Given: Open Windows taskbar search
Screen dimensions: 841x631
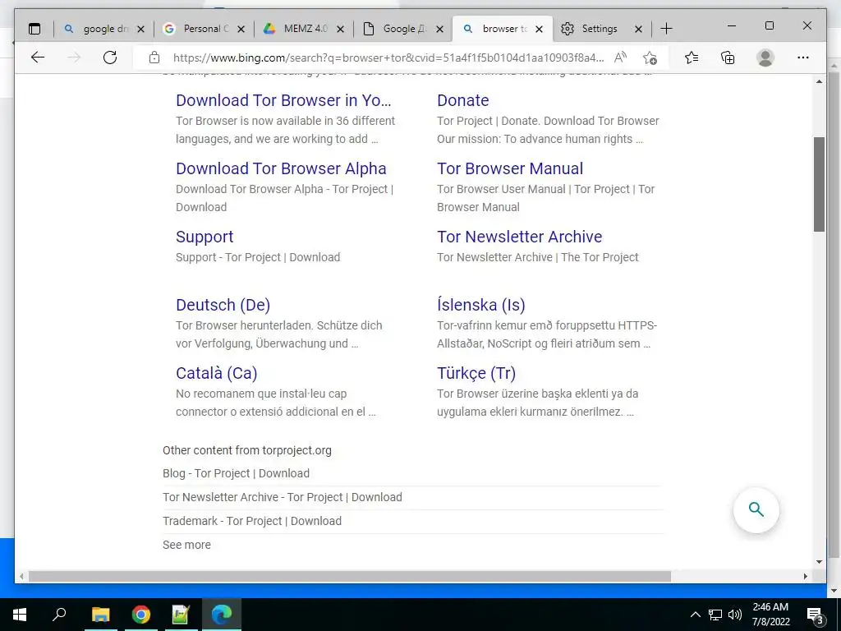Looking at the screenshot, I should (x=59, y=615).
